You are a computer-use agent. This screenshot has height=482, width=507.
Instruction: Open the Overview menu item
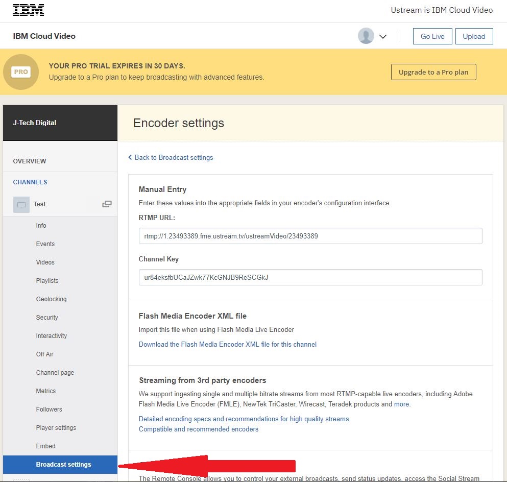pyautogui.click(x=30, y=161)
